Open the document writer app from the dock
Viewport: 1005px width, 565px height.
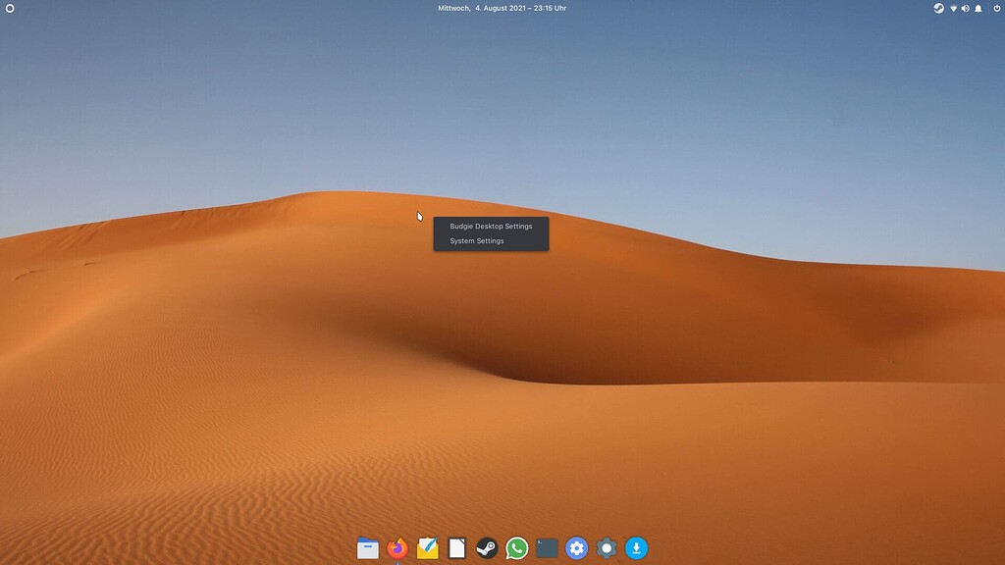click(x=456, y=549)
